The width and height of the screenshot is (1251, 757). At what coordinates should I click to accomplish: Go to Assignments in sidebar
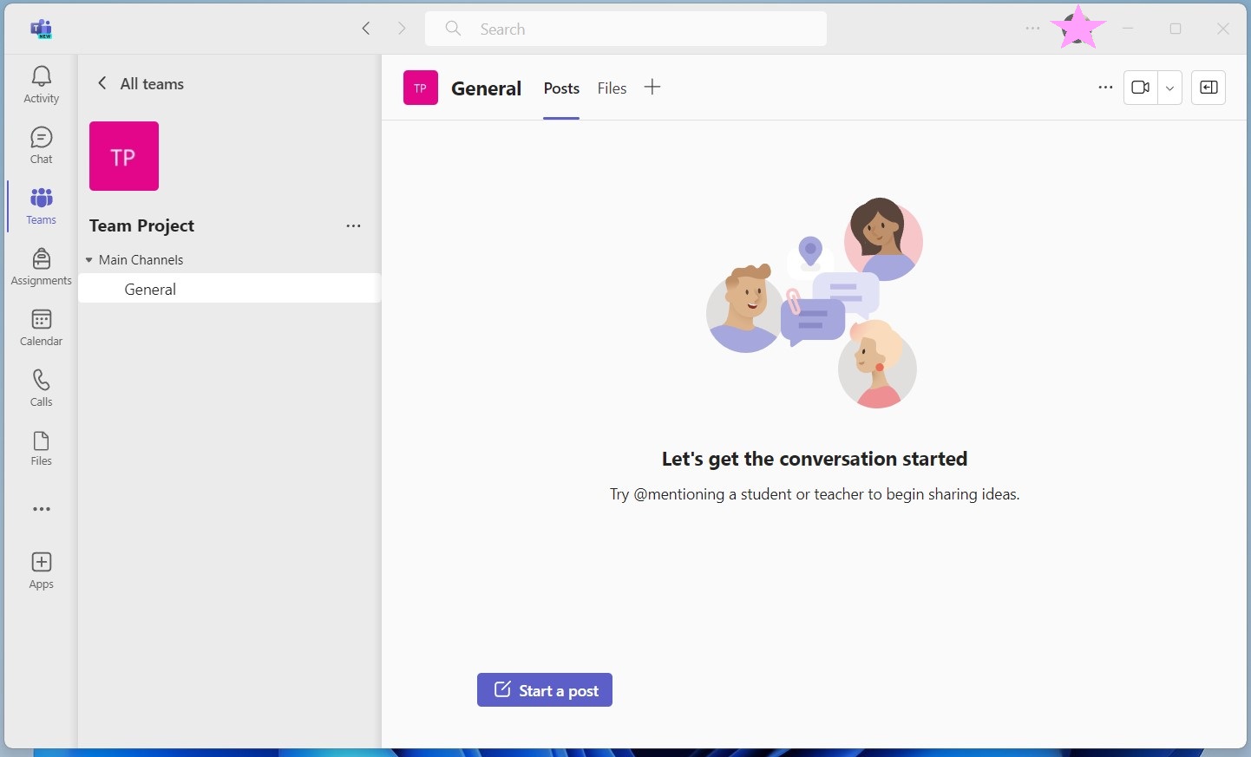pos(41,267)
